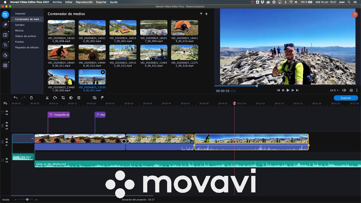Viewport: 361px width, 203px height.
Task: Skip to next clip in preview
Action: pos(297,90)
